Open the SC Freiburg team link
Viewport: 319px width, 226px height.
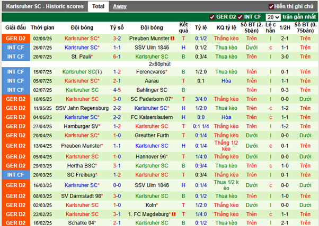(x=82, y=175)
